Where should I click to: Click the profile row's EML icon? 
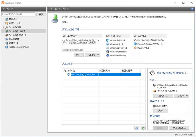(x=69, y=75)
